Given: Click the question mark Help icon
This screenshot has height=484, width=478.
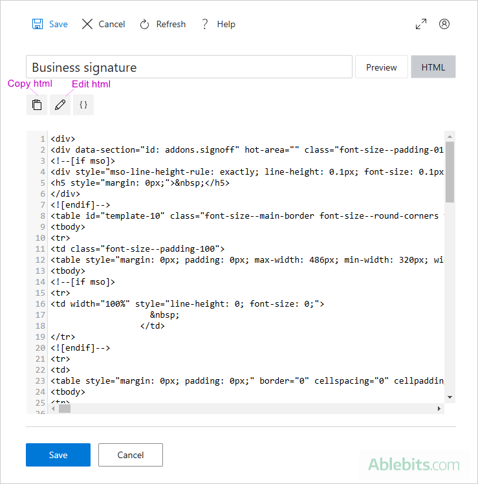Looking at the screenshot, I should click(x=205, y=24).
